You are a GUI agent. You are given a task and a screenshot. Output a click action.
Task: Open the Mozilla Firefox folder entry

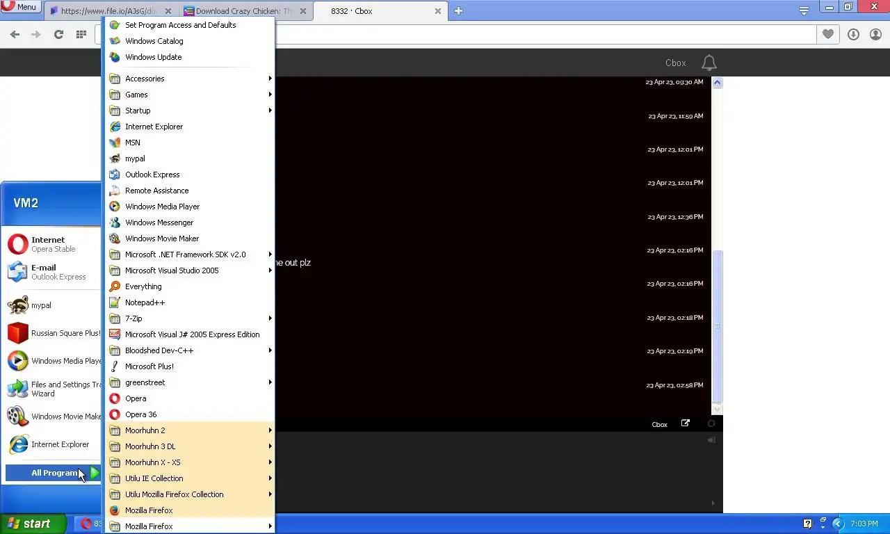tap(189, 526)
